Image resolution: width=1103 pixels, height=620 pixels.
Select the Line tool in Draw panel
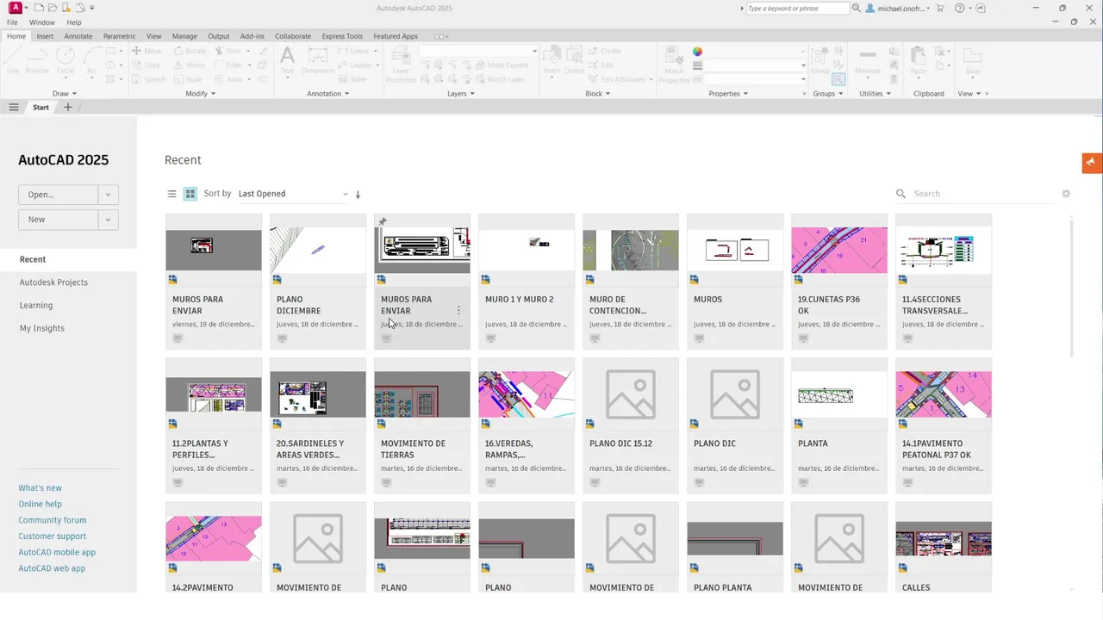click(x=13, y=60)
